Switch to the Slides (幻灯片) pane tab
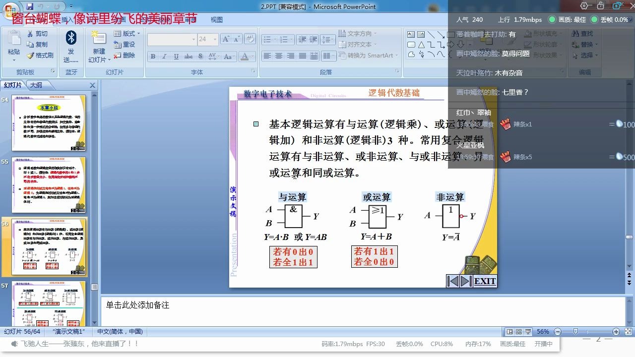This screenshot has width=635, height=357. pos(13,85)
